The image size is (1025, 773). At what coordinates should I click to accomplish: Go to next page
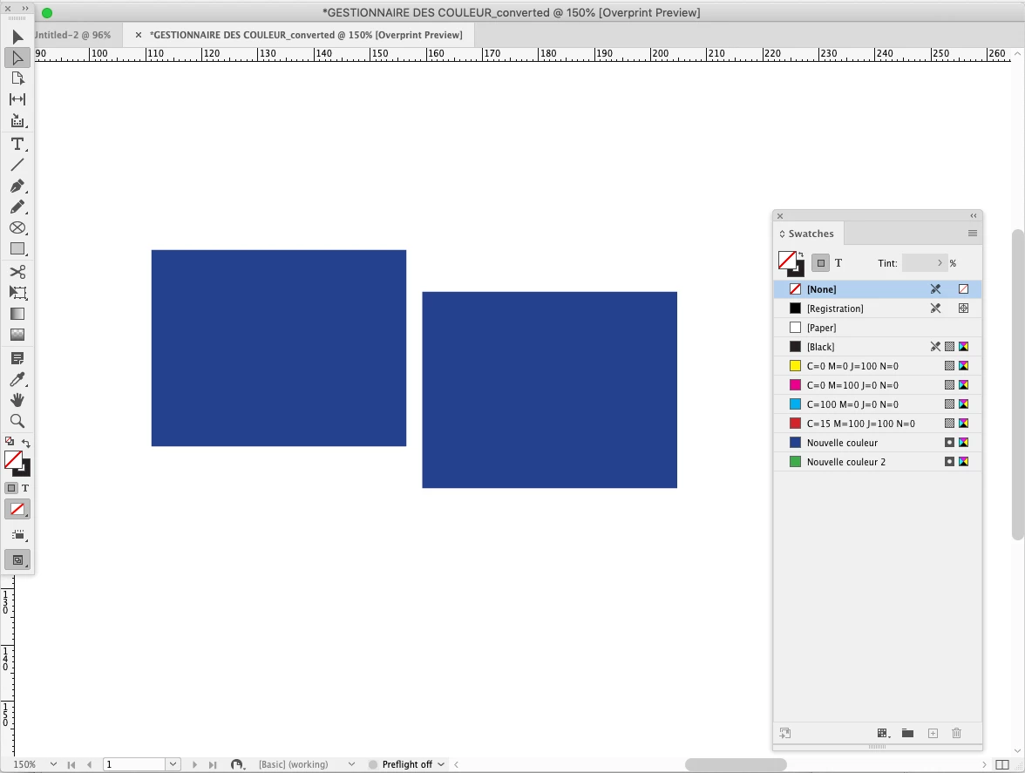pyautogui.click(x=194, y=764)
